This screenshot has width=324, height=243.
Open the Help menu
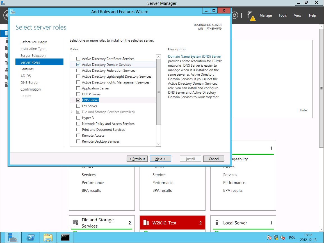click(x=312, y=15)
